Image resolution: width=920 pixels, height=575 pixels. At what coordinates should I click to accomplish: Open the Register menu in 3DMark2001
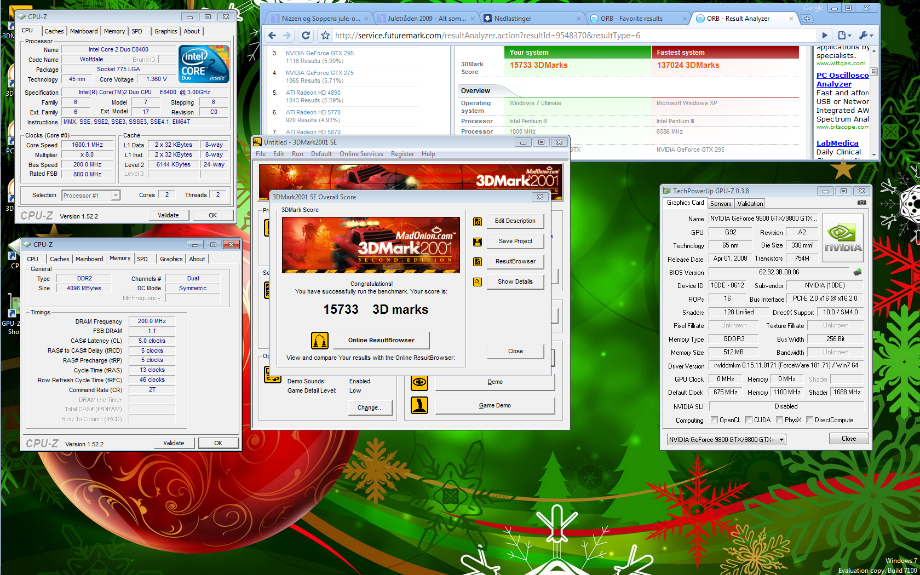click(x=403, y=154)
